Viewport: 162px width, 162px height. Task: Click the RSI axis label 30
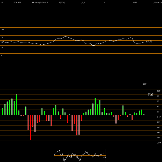(2, 48)
